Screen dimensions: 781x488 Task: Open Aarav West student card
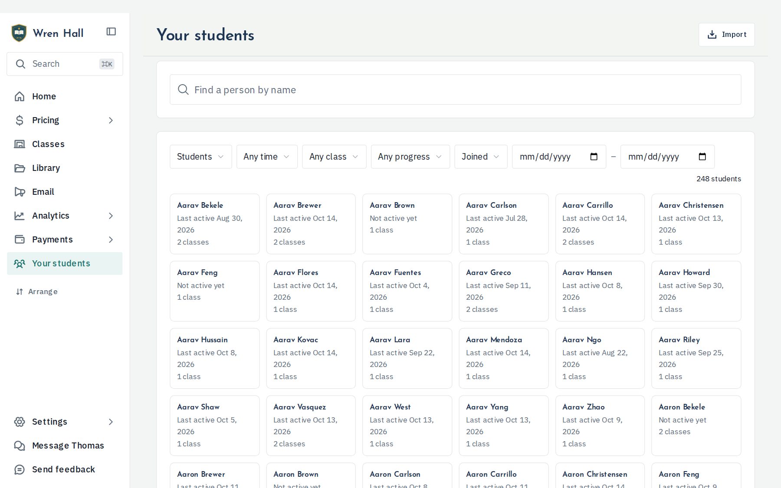pyautogui.click(x=407, y=426)
